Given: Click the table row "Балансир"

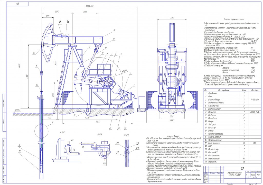Looking at the screenshot, I should point(232,127).
